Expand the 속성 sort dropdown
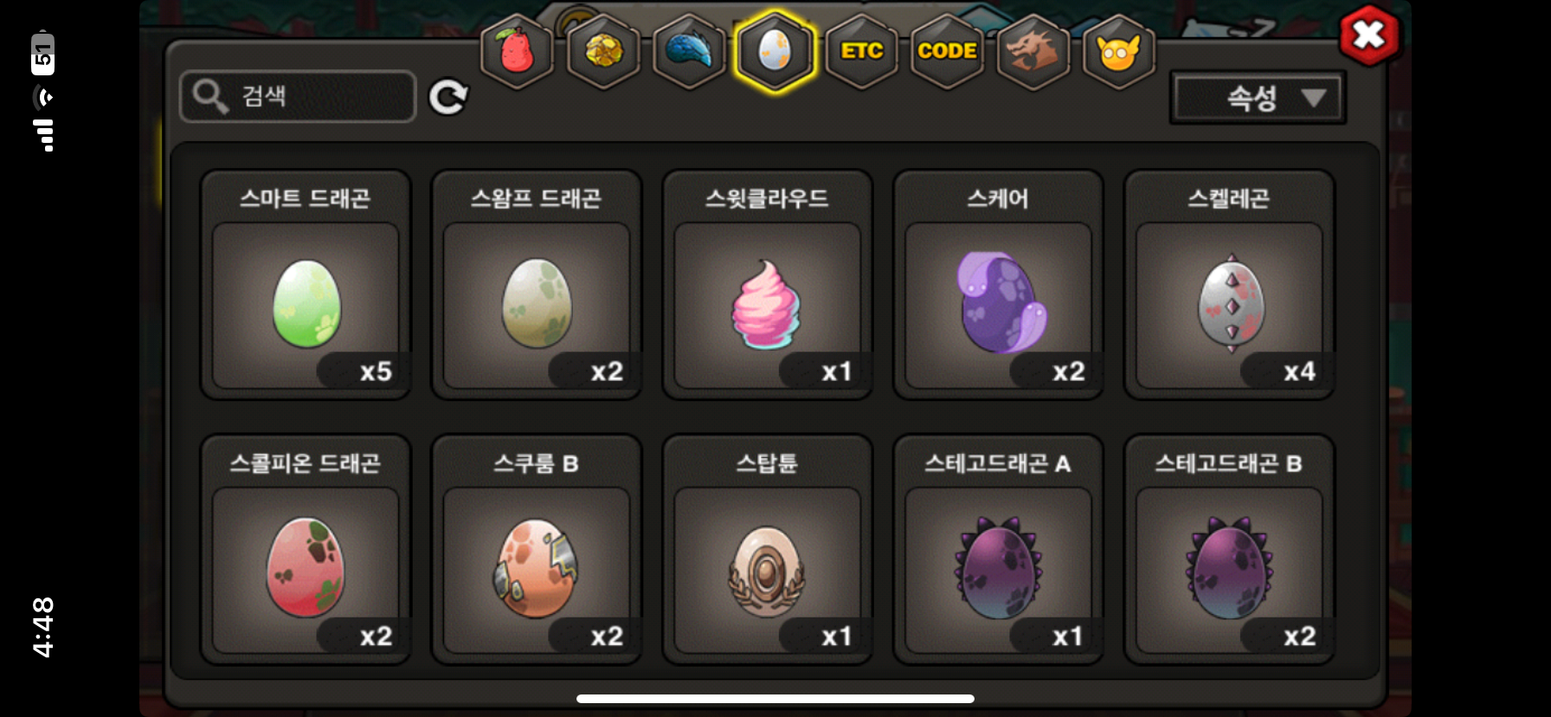Screen dimensions: 1551x717 [1258, 98]
